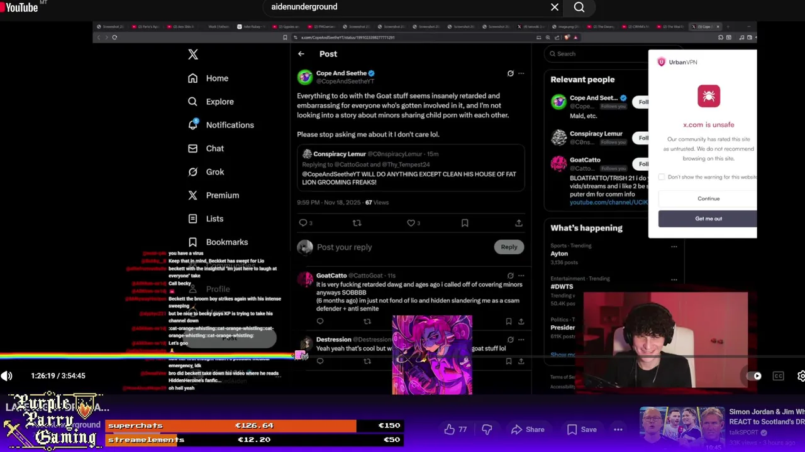Repost GoatCatto's reply
The width and height of the screenshot is (805, 452).
tap(367, 321)
